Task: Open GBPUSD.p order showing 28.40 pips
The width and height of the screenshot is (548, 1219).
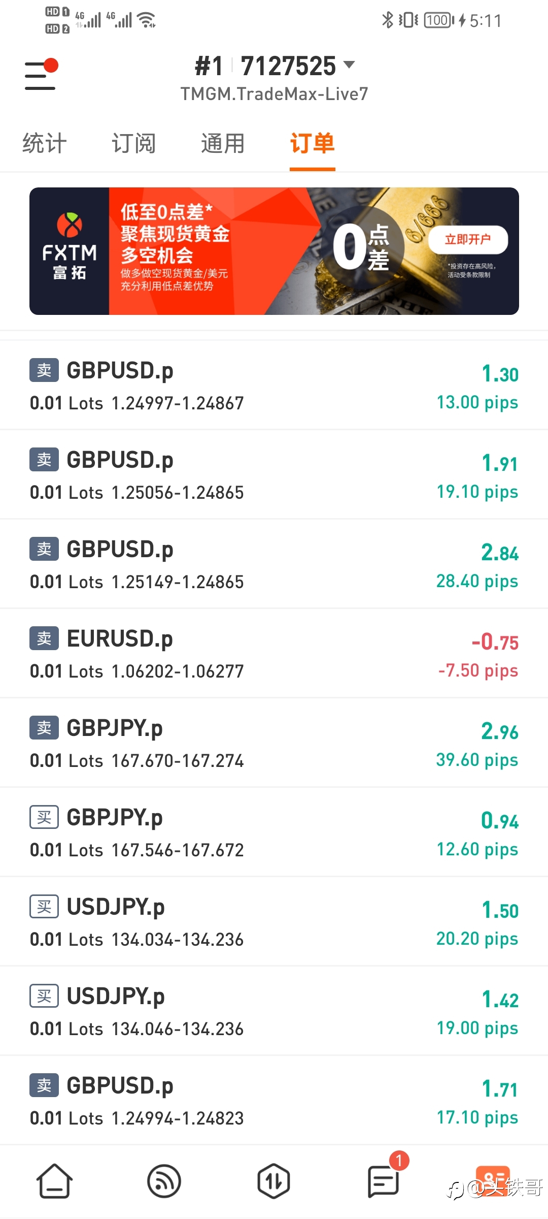Action: click(274, 564)
